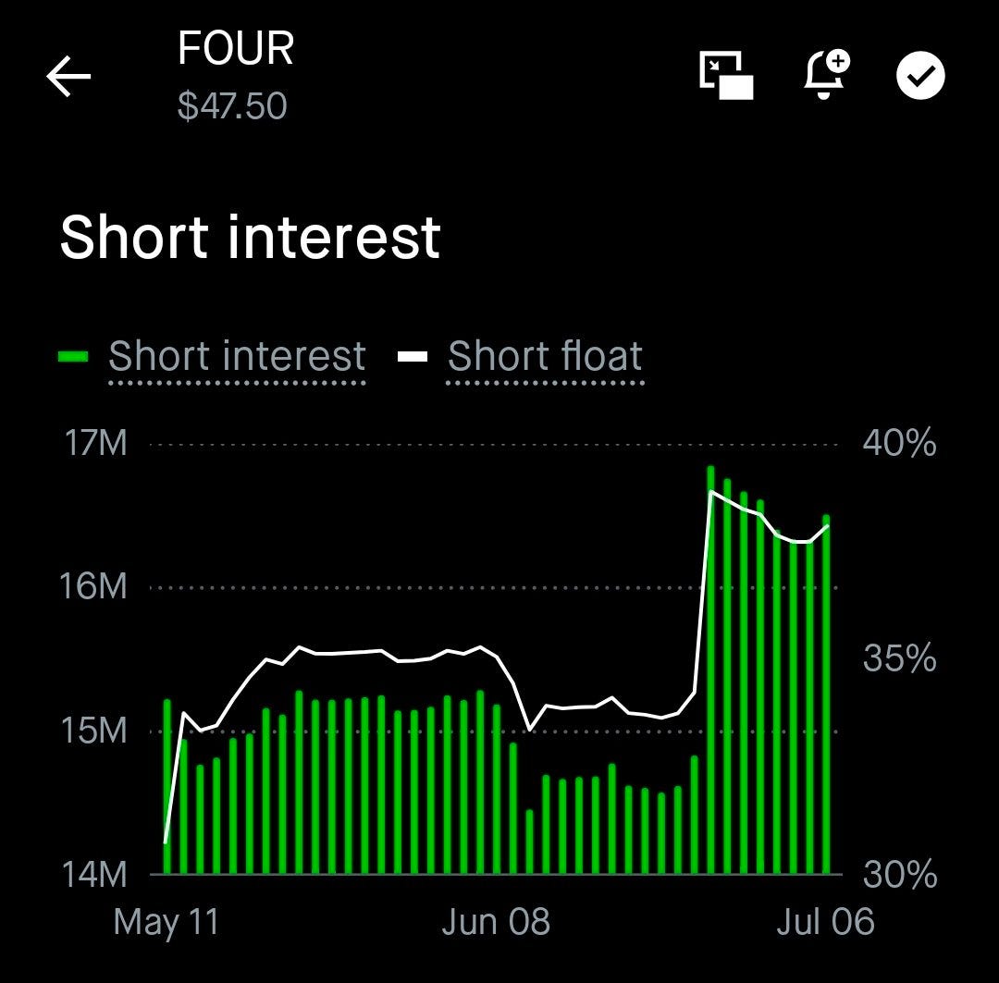Select the FOUR ticker title
This screenshot has height=983, width=999.
coord(236,48)
